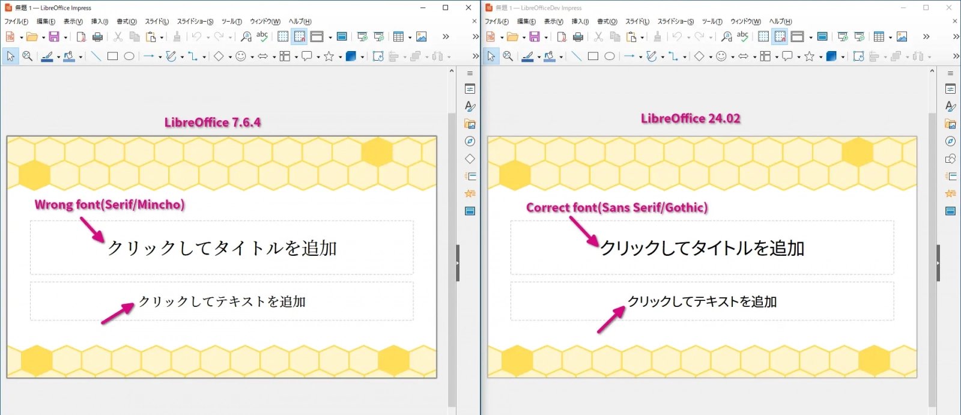This screenshot has height=415, width=961.
Task: Open Styles deck in left window sidebar
Action: point(470,106)
